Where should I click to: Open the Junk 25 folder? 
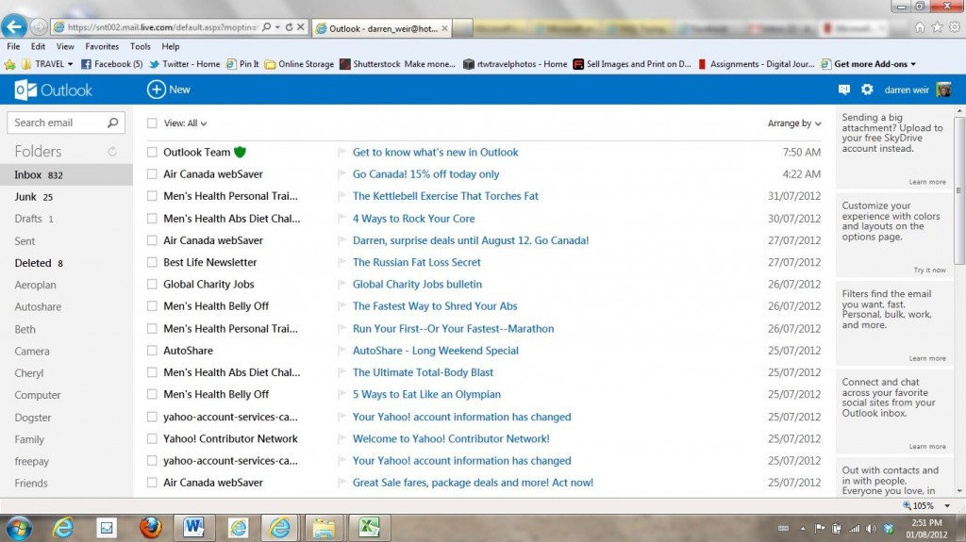[x=34, y=197]
